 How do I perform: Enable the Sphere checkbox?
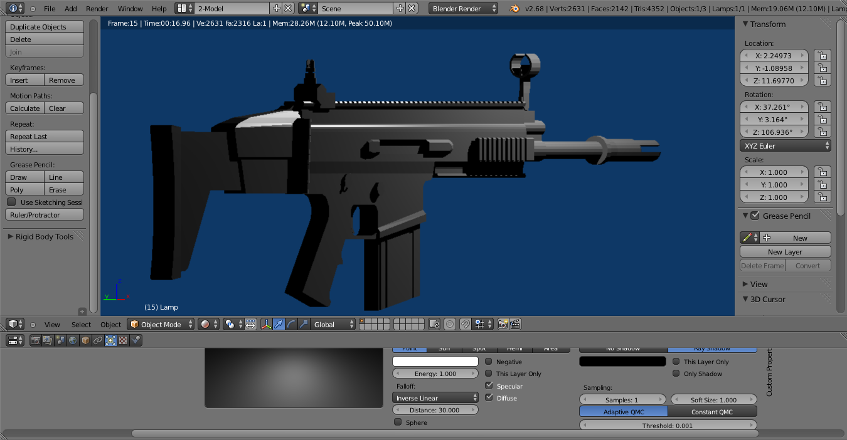tap(398, 422)
